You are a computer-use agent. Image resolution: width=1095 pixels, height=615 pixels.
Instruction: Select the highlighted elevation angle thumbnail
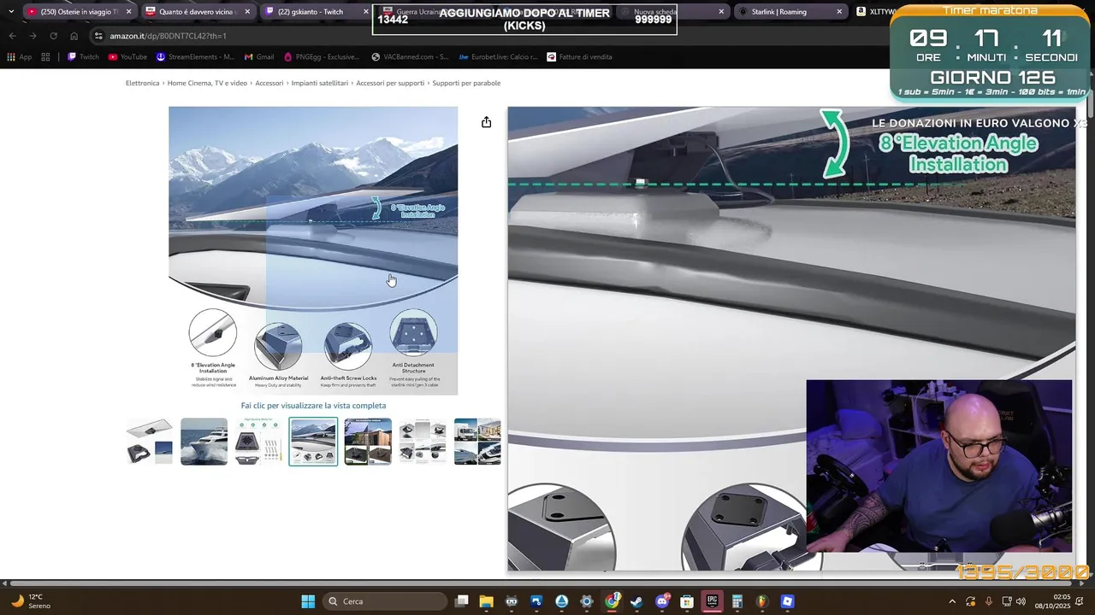(x=313, y=442)
